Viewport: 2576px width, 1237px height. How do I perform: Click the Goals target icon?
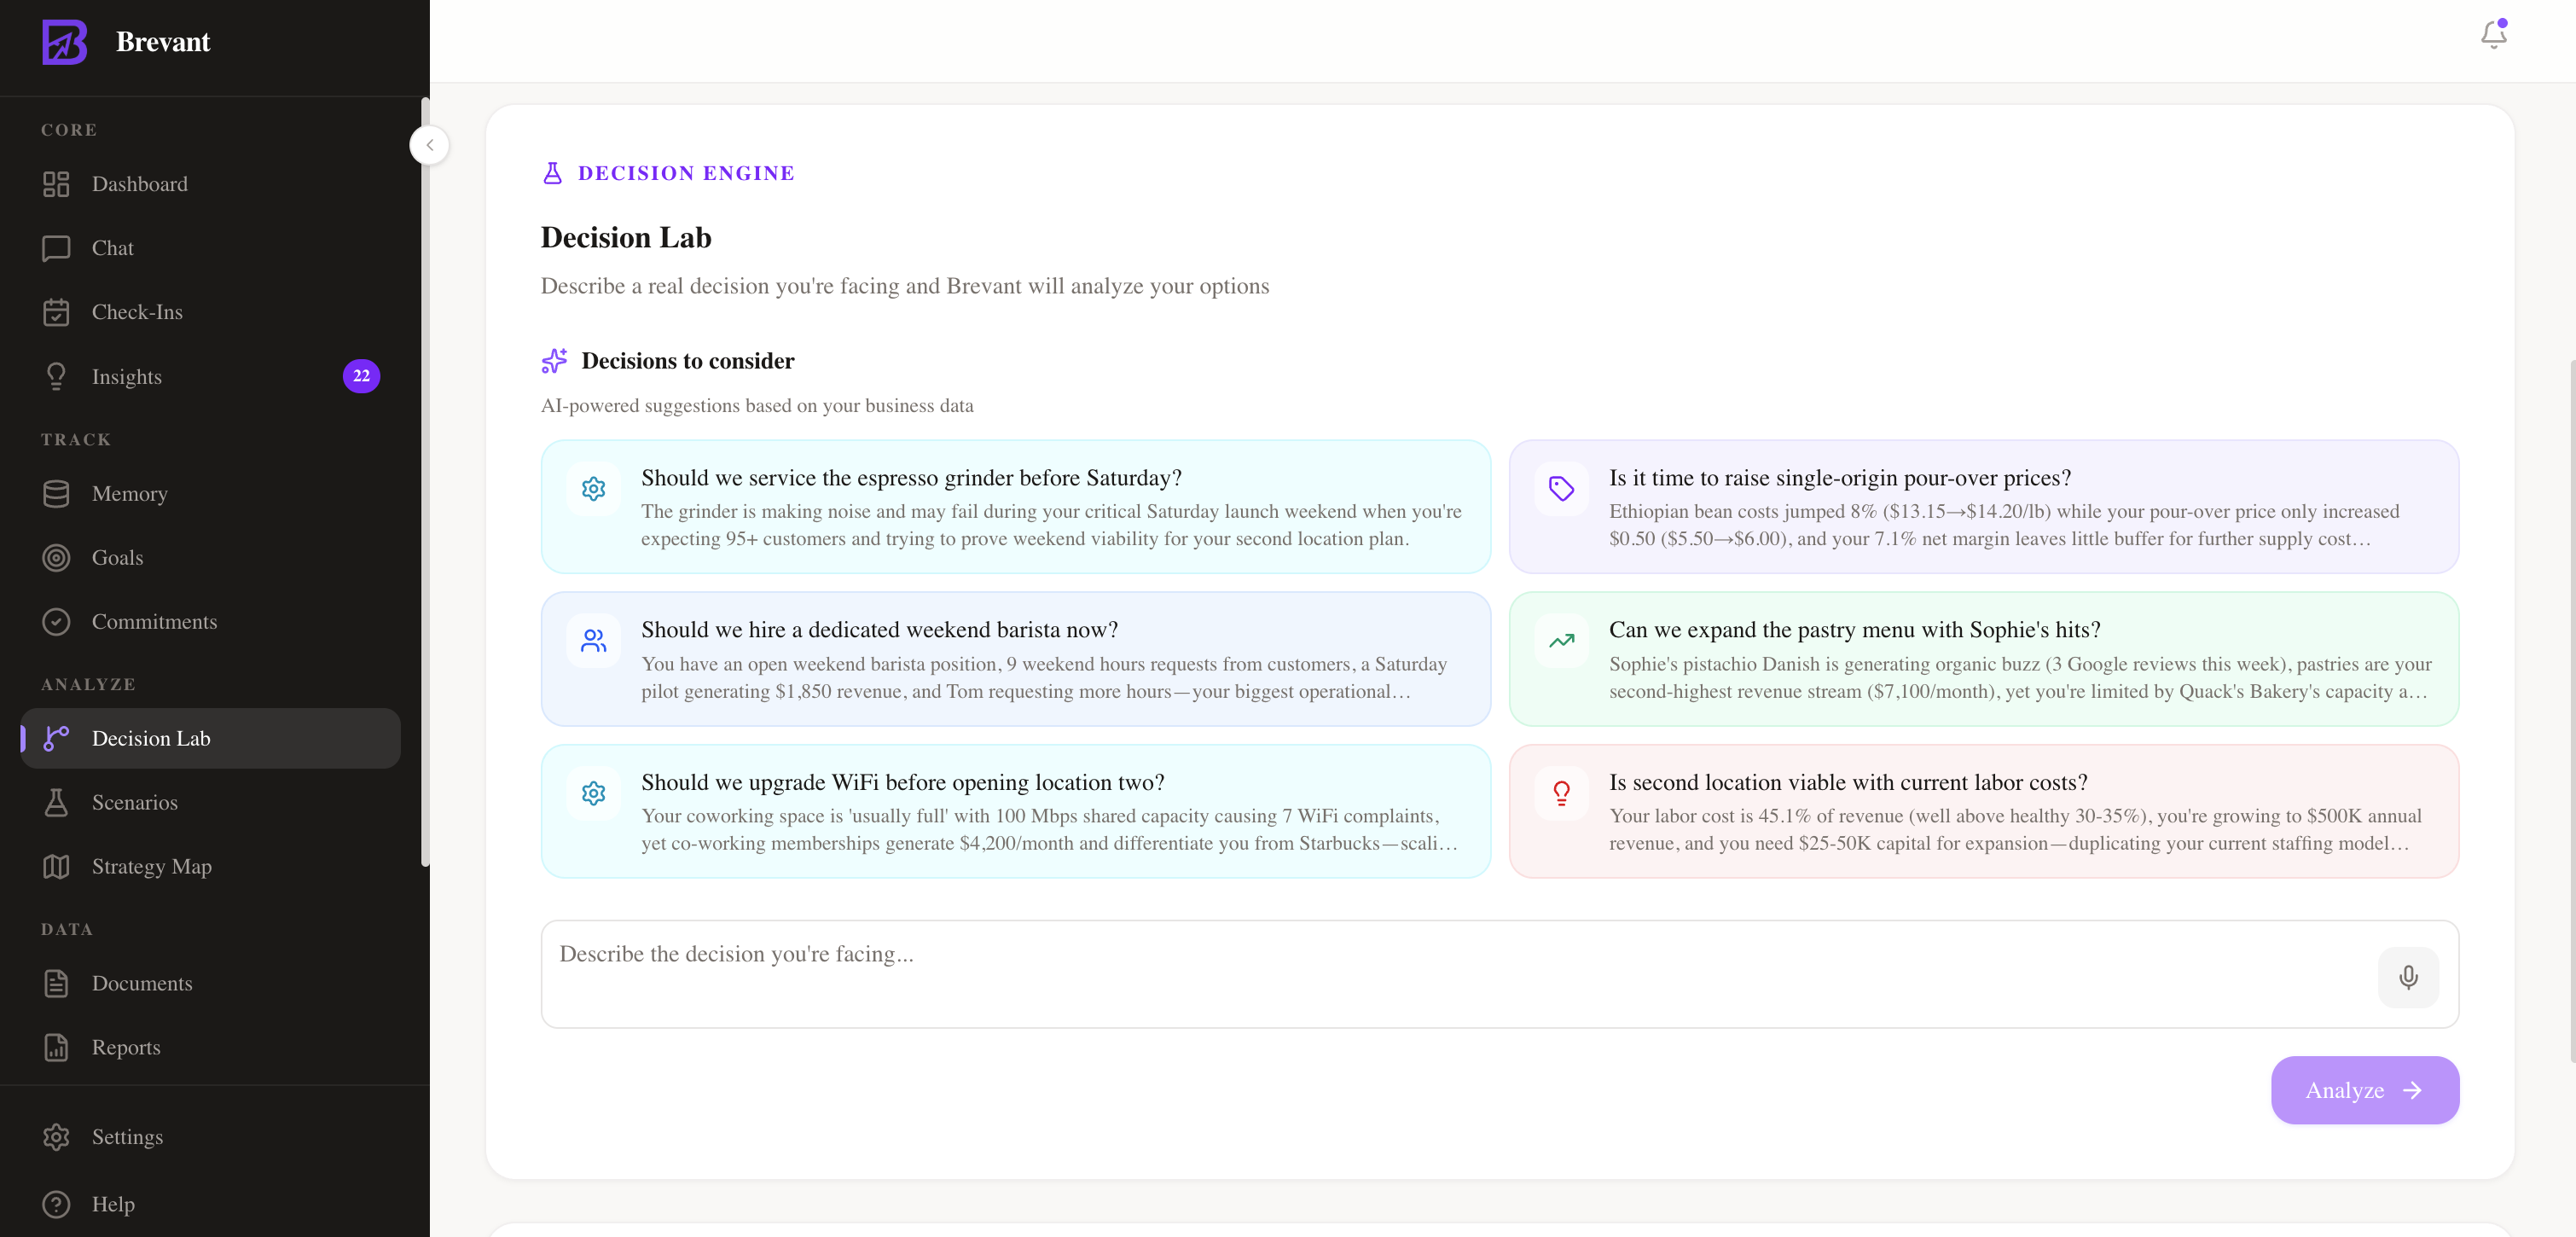point(56,558)
